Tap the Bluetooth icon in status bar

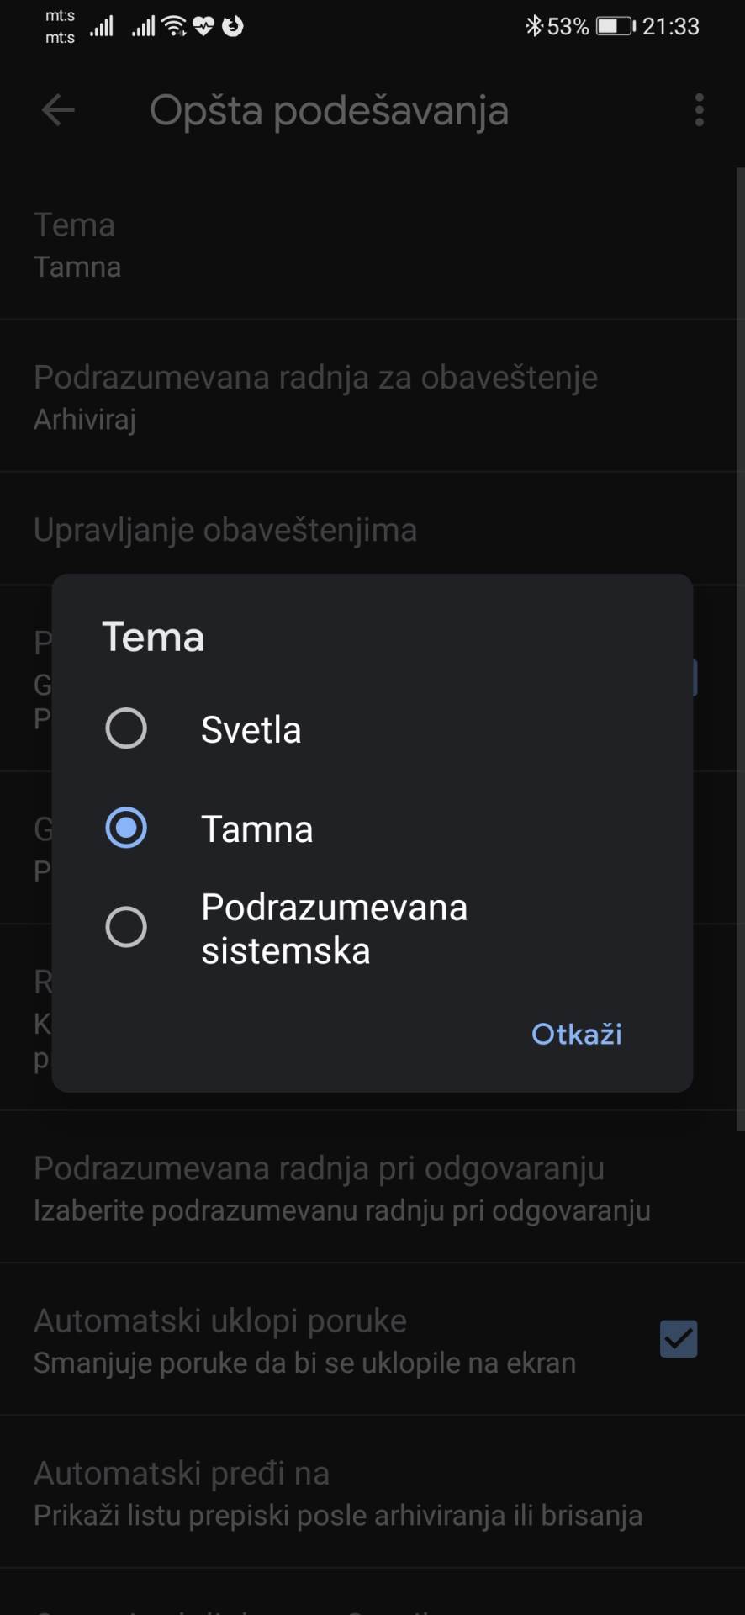[x=533, y=26]
